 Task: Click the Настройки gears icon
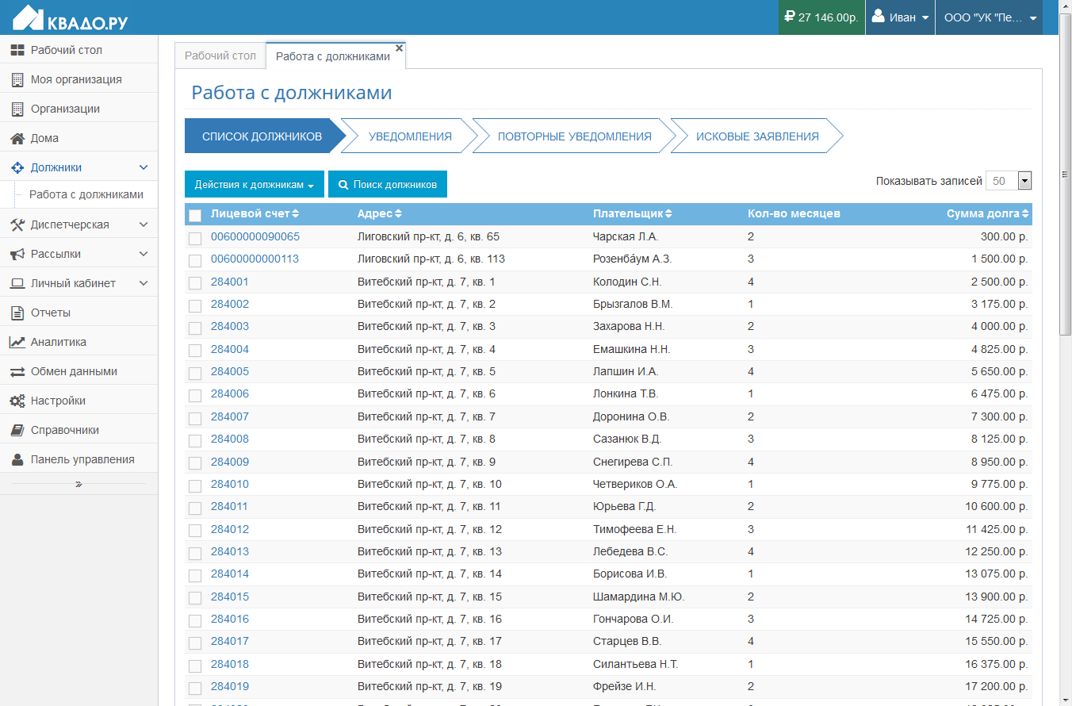17,401
